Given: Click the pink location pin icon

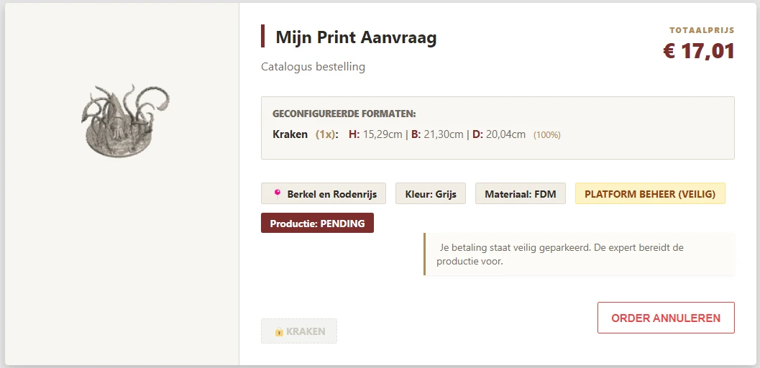Looking at the screenshot, I should point(278,193).
